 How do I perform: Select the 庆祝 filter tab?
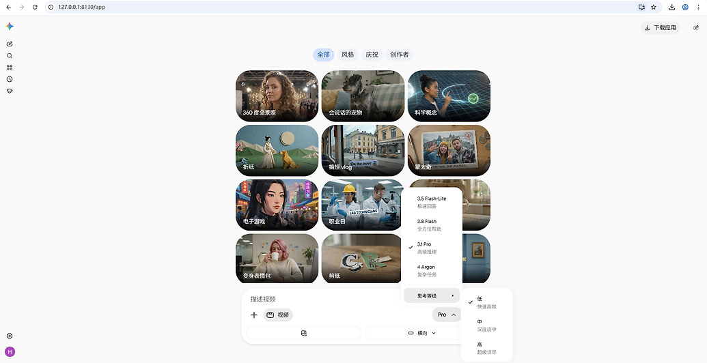click(x=372, y=55)
